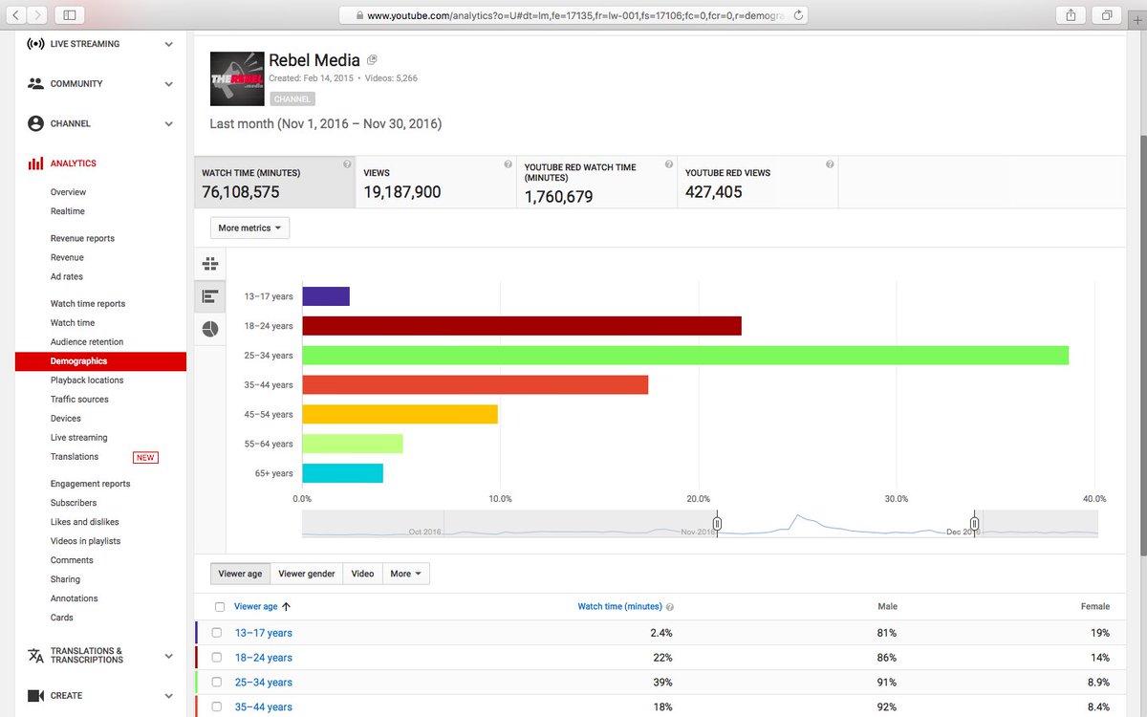Screen dimensions: 1147x717
Task: Click the external link icon beside Rebel Media
Action: 372,60
